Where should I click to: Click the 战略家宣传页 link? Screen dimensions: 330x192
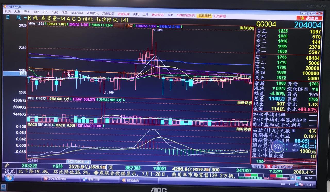pos(186,15)
